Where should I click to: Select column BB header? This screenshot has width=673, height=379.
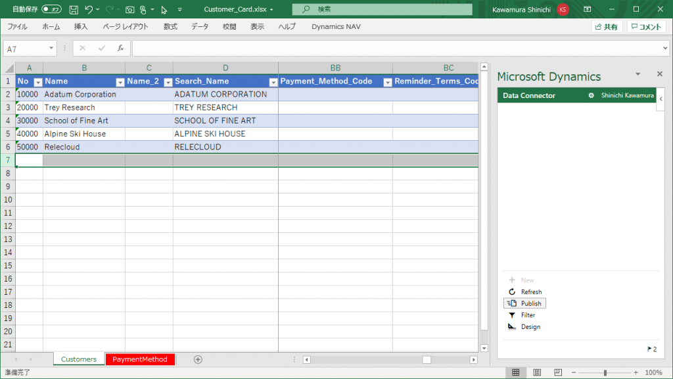click(x=335, y=68)
